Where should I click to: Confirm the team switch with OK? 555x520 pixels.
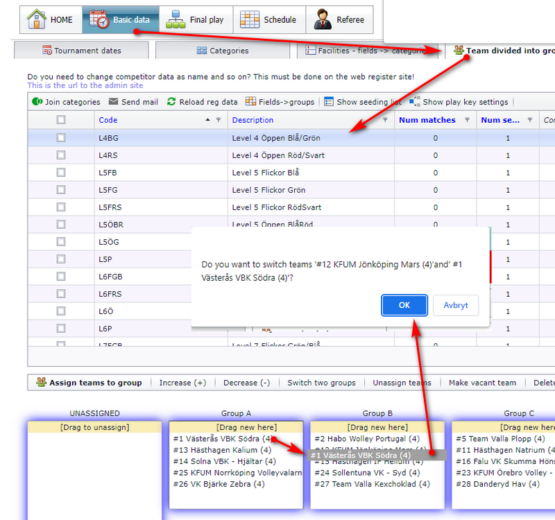pos(404,305)
